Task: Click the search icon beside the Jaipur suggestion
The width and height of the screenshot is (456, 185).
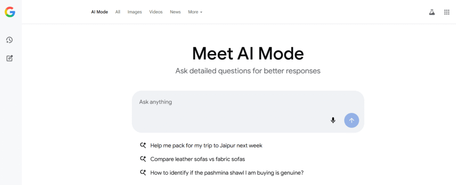Action: [x=143, y=145]
